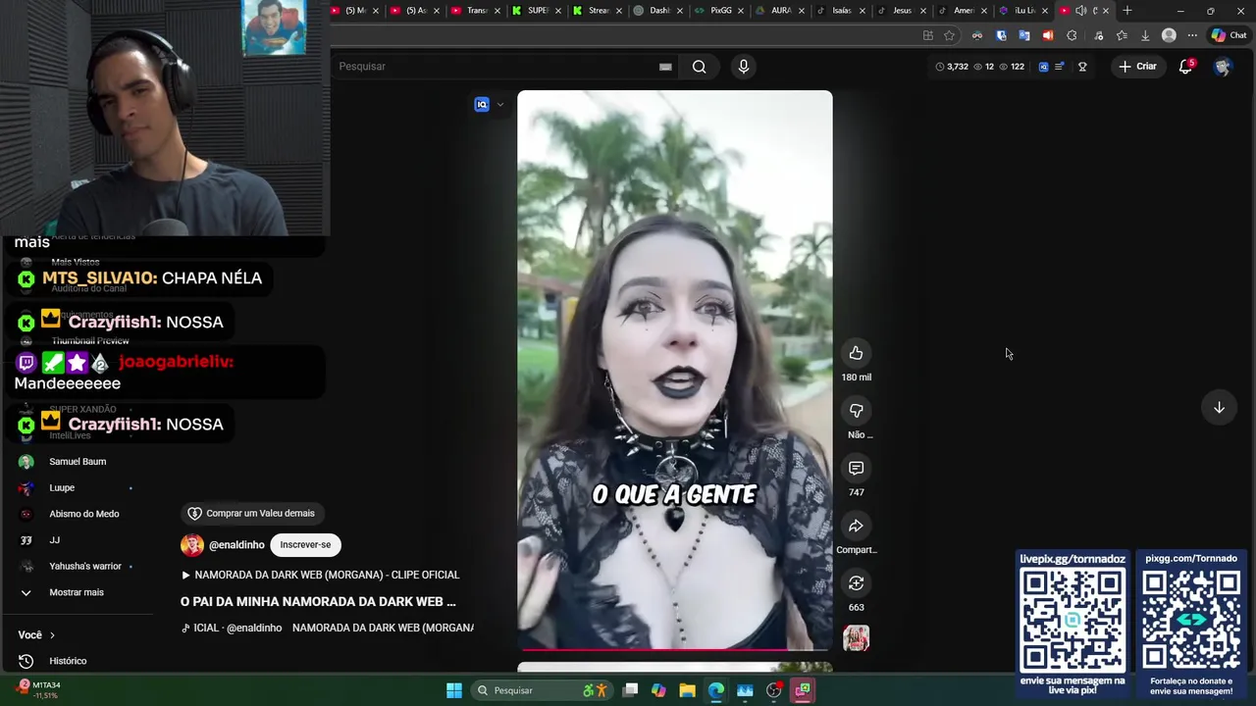Click the vidIQ list icon in header
Image resolution: width=1256 pixels, height=706 pixels.
point(1059,67)
